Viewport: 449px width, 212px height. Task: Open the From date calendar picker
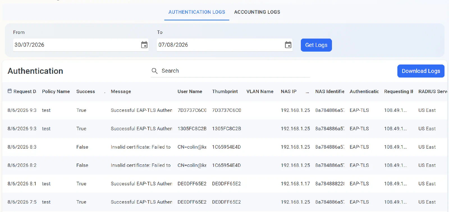coord(144,45)
